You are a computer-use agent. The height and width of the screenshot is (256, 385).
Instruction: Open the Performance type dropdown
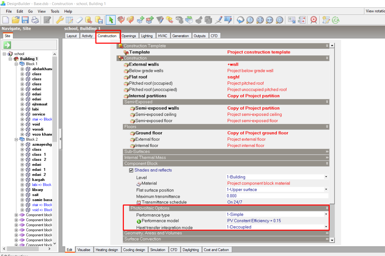tap(326, 214)
